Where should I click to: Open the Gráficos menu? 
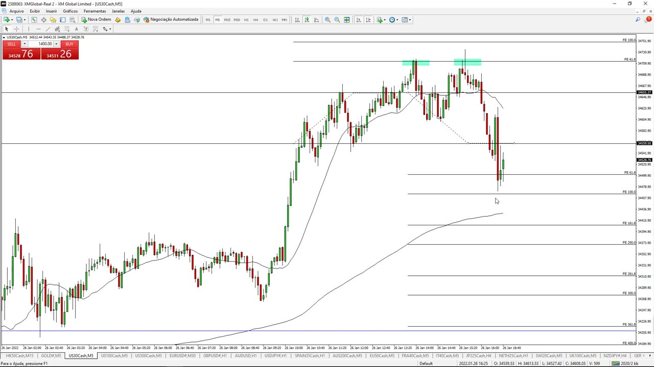(x=70, y=11)
